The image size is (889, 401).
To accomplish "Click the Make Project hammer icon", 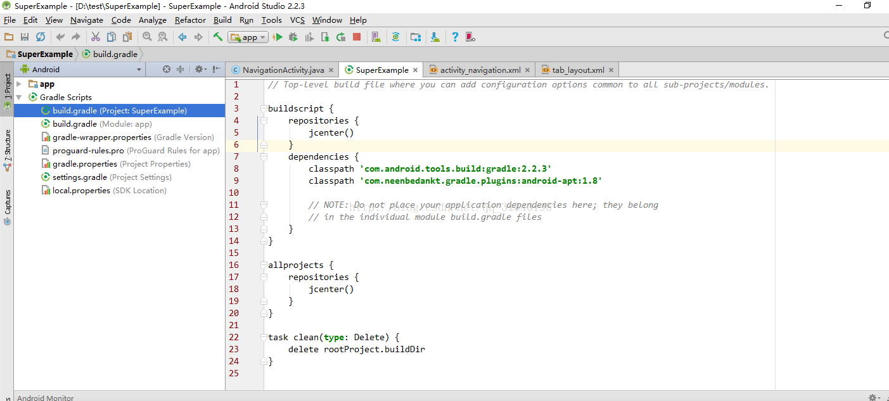I will (x=218, y=37).
